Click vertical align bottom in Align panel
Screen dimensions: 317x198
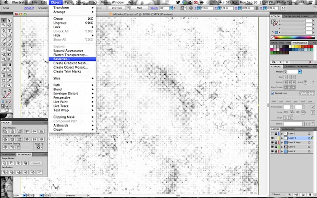(x=41, y=131)
